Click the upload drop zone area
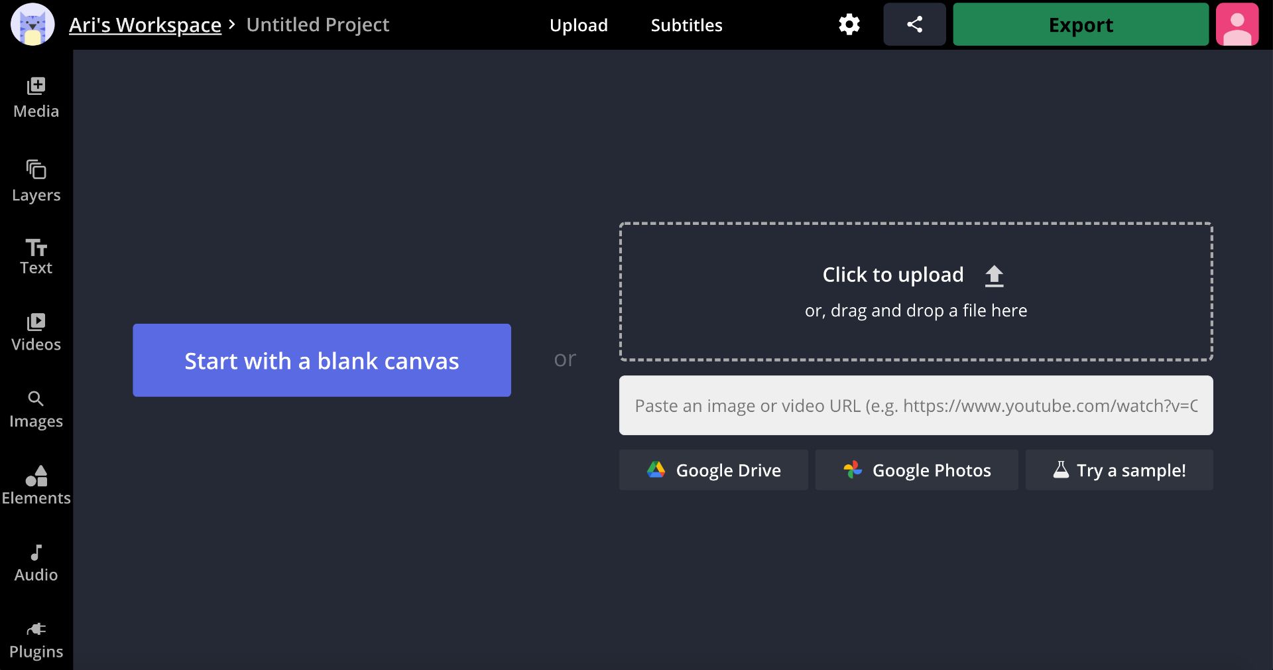Viewport: 1273px width, 670px height. [x=916, y=292]
